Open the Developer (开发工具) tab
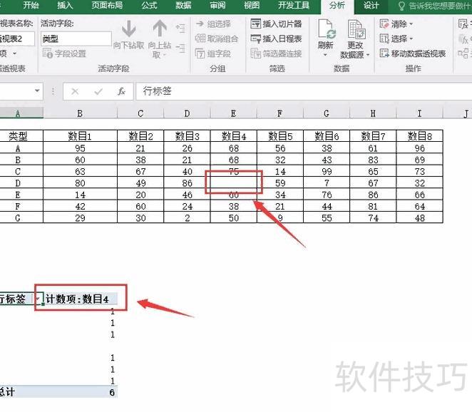The height and width of the screenshot is (412, 472). [x=294, y=6]
